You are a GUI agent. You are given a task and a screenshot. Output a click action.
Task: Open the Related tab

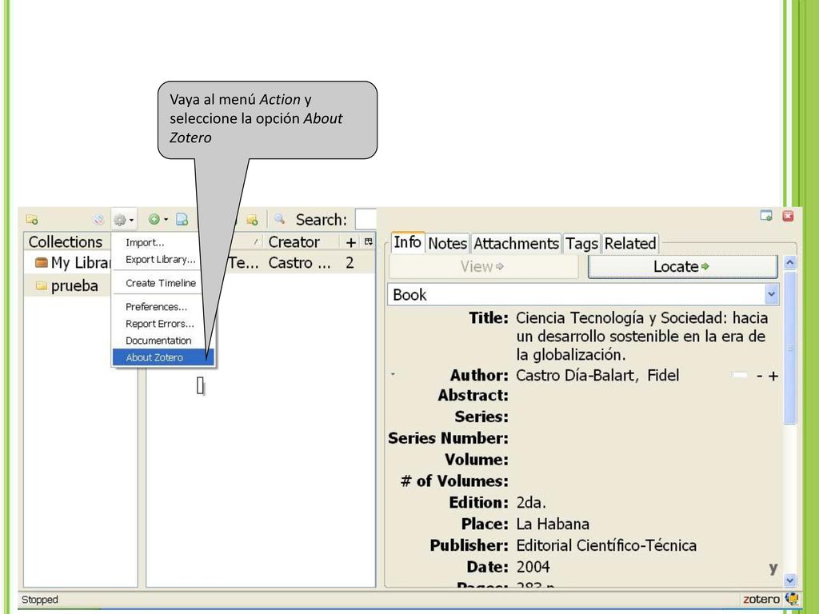(630, 243)
